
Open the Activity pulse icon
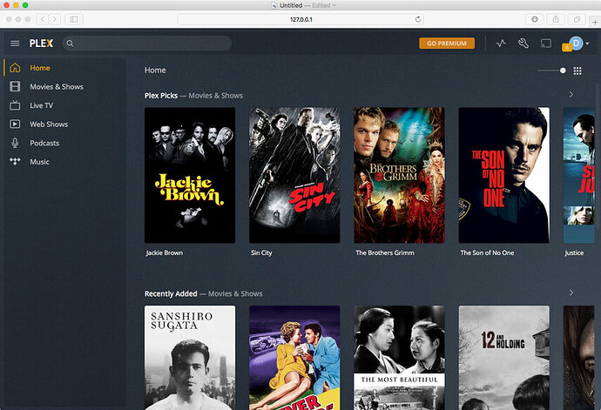click(x=501, y=44)
